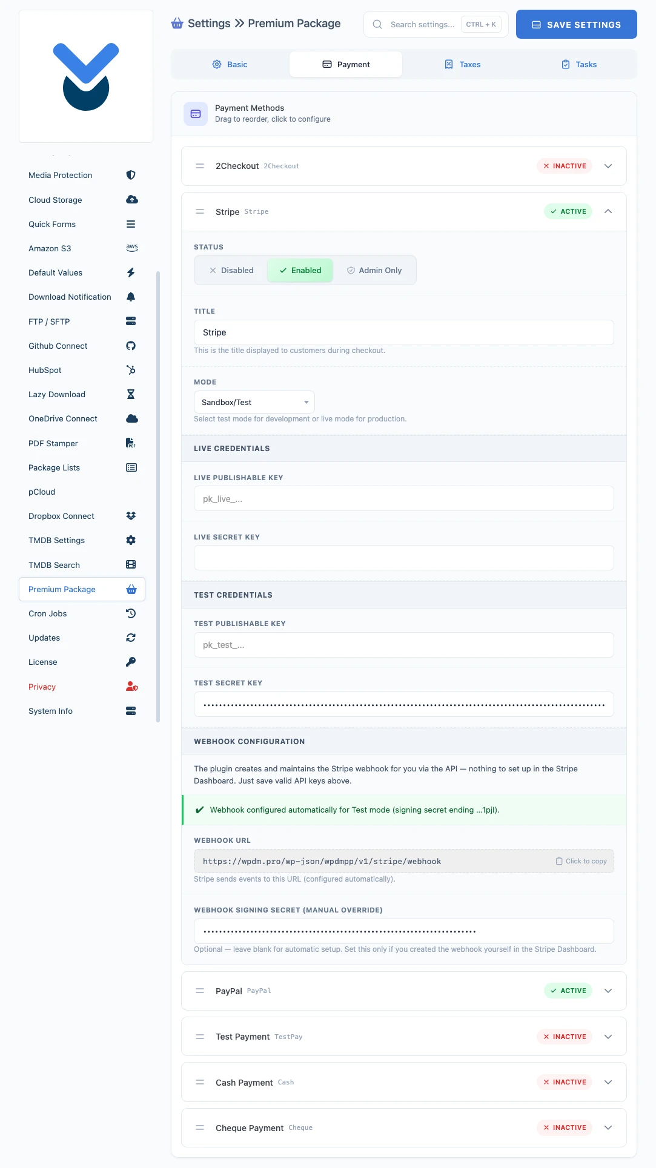Viewport: 656px width, 1168px height.
Task: Click the Updates refresh arrows icon
Action: point(131,638)
